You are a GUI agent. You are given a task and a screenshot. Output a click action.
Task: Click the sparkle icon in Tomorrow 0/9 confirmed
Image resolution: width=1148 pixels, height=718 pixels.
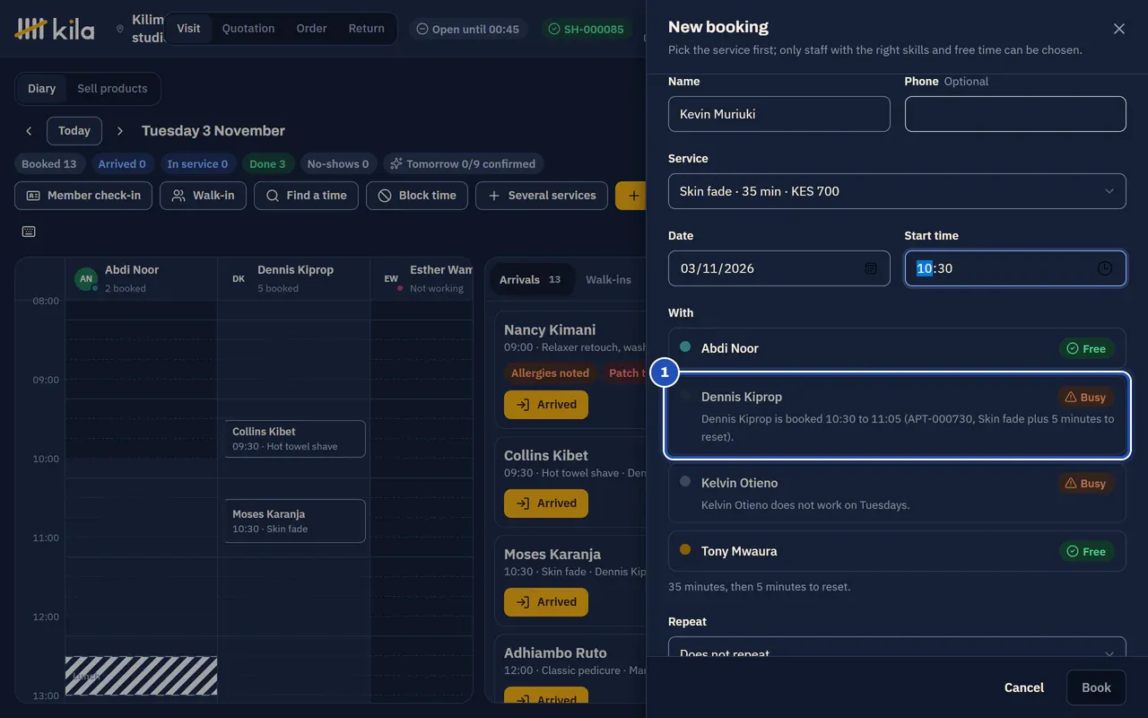tap(396, 164)
